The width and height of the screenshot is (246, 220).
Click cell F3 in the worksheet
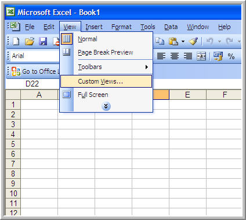(x=224, y=124)
